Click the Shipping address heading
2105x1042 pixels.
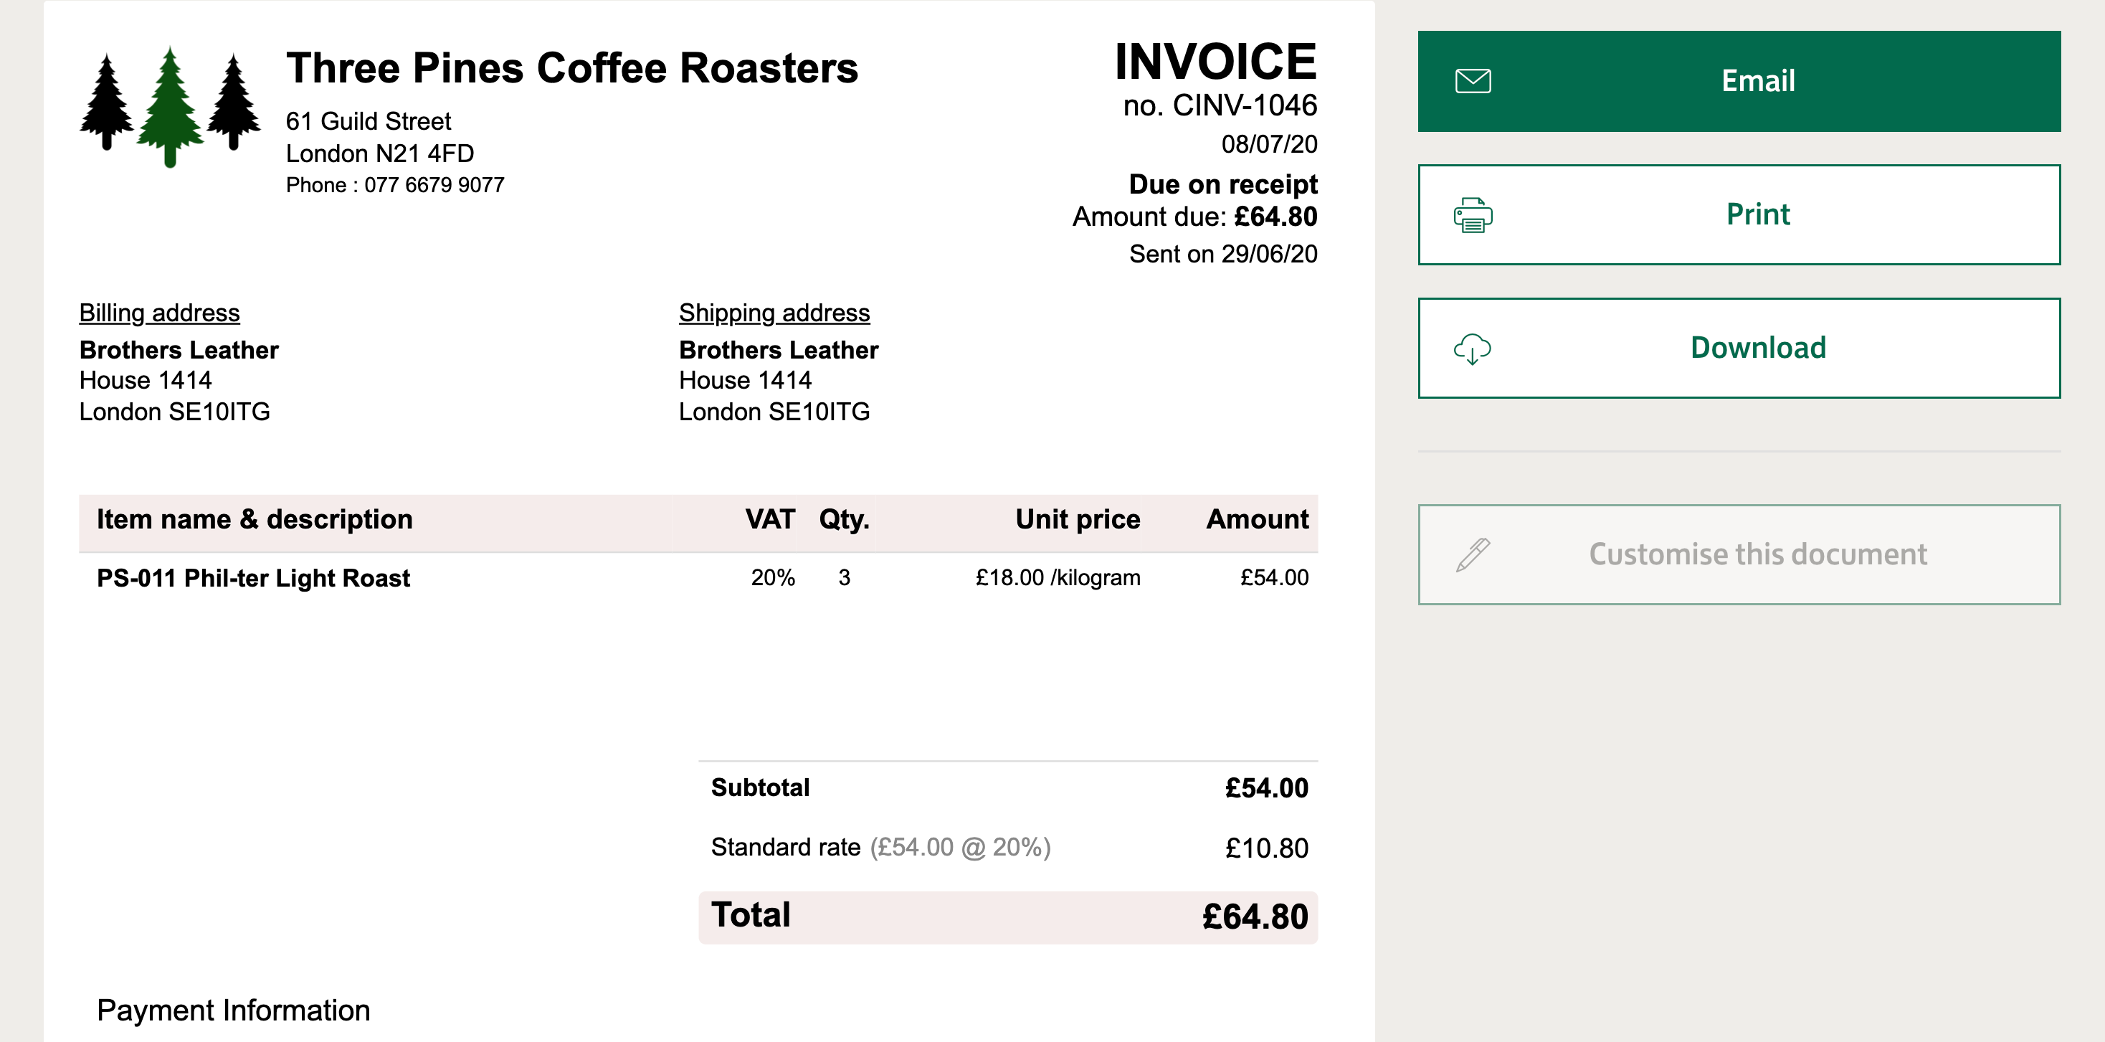(x=774, y=313)
